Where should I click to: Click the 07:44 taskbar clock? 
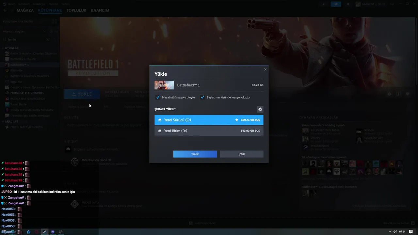click(x=402, y=232)
